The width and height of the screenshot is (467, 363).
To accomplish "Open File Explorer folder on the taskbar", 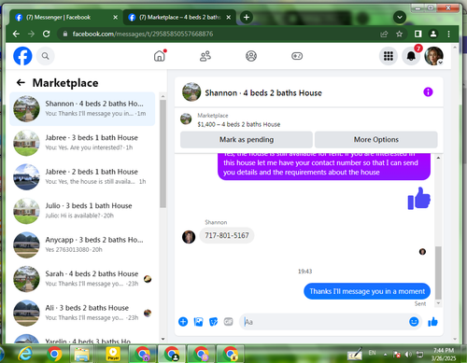I will [81, 354].
